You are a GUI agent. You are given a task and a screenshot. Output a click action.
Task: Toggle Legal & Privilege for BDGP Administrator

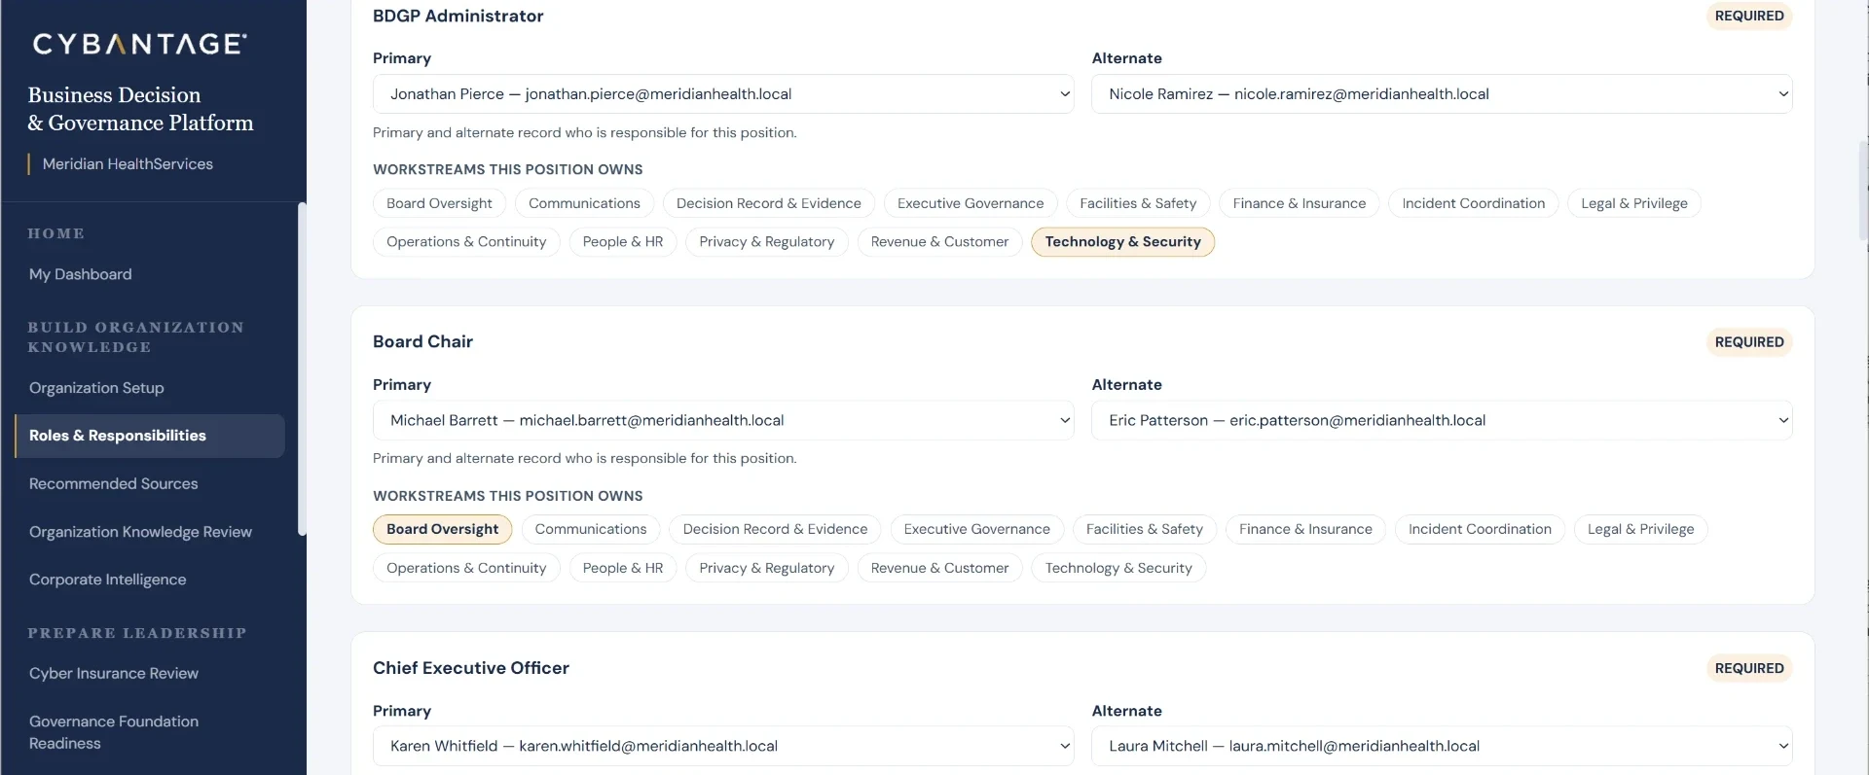1634,203
